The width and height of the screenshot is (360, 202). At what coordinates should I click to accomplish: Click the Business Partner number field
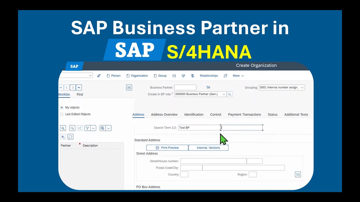coord(185,88)
